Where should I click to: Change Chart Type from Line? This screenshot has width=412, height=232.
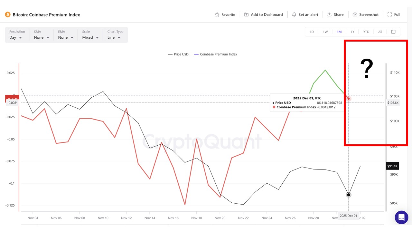coord(114,37)
